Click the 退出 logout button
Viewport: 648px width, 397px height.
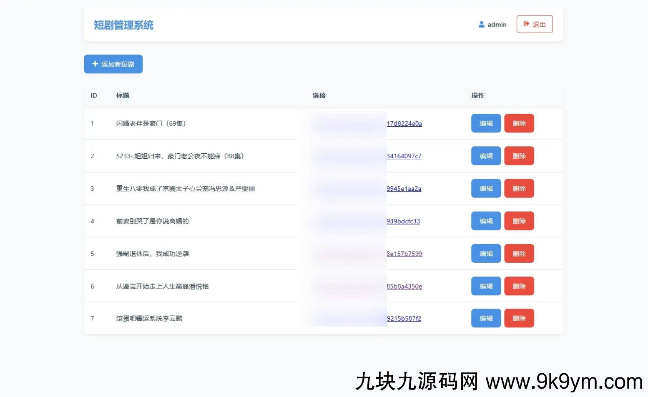[535, 24]
